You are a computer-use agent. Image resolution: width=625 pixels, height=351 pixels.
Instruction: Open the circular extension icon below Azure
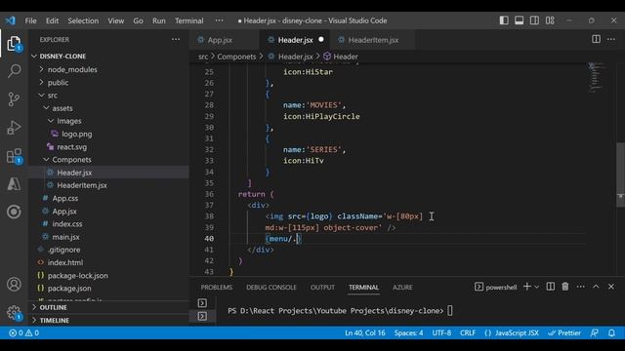(x=14, y=212)
